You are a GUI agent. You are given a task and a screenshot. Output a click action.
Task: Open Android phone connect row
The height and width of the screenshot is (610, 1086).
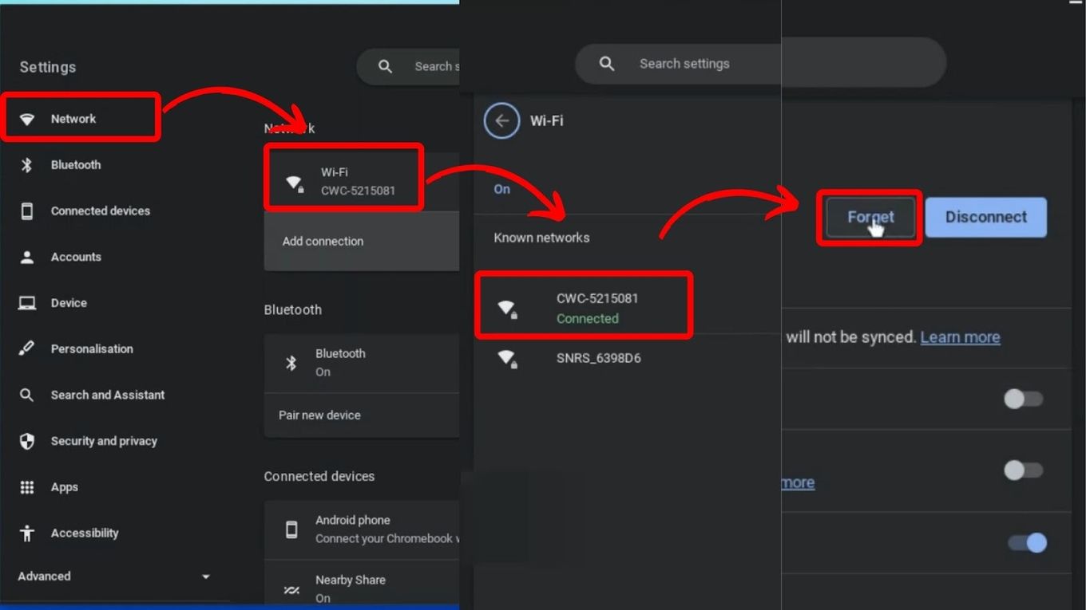362,529
